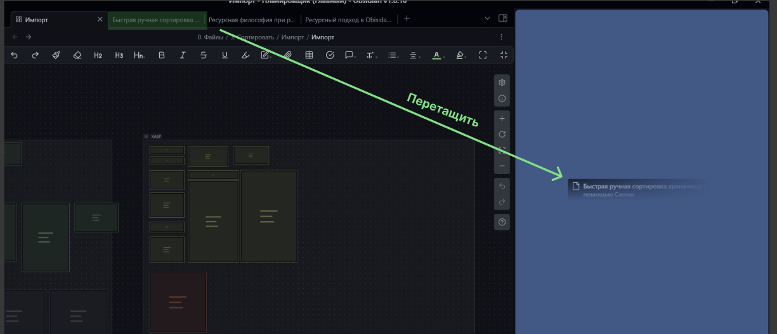Toggle fullscreen mode in the toolbar
This screenshot has height=334, width=777.
[x=483, y=55]
